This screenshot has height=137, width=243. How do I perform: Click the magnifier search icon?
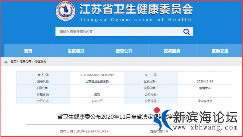(186, 32)
